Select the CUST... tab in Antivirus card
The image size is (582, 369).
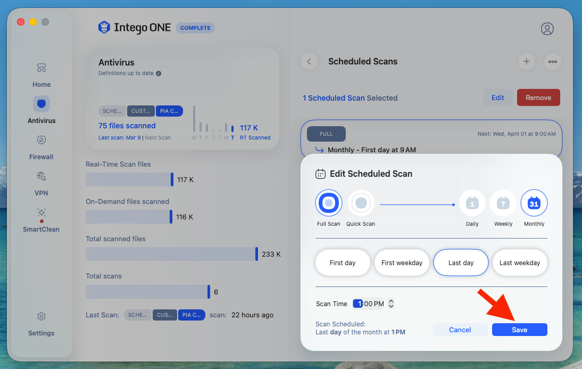pyautogui.click(x=140, y=111)
